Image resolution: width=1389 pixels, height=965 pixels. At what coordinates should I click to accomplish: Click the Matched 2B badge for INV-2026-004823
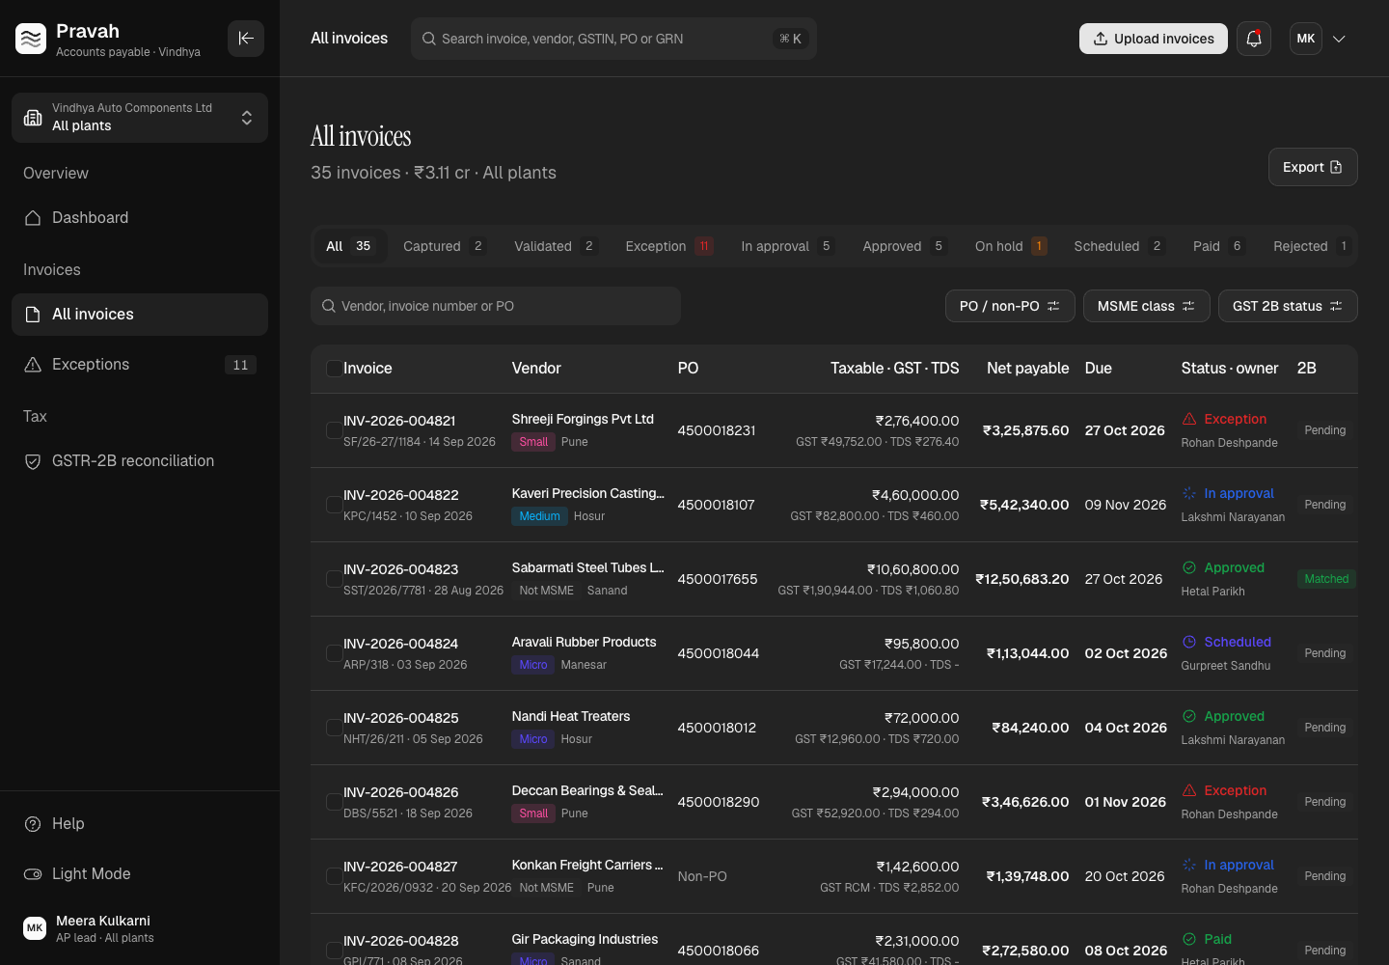point(1326,579)
